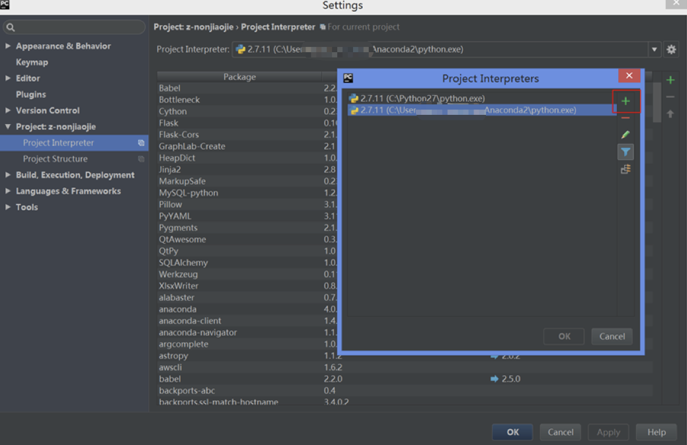Select the backports-abc package row
The width and height of the screenshot is (687, 445).
click(x=405, y=391)
